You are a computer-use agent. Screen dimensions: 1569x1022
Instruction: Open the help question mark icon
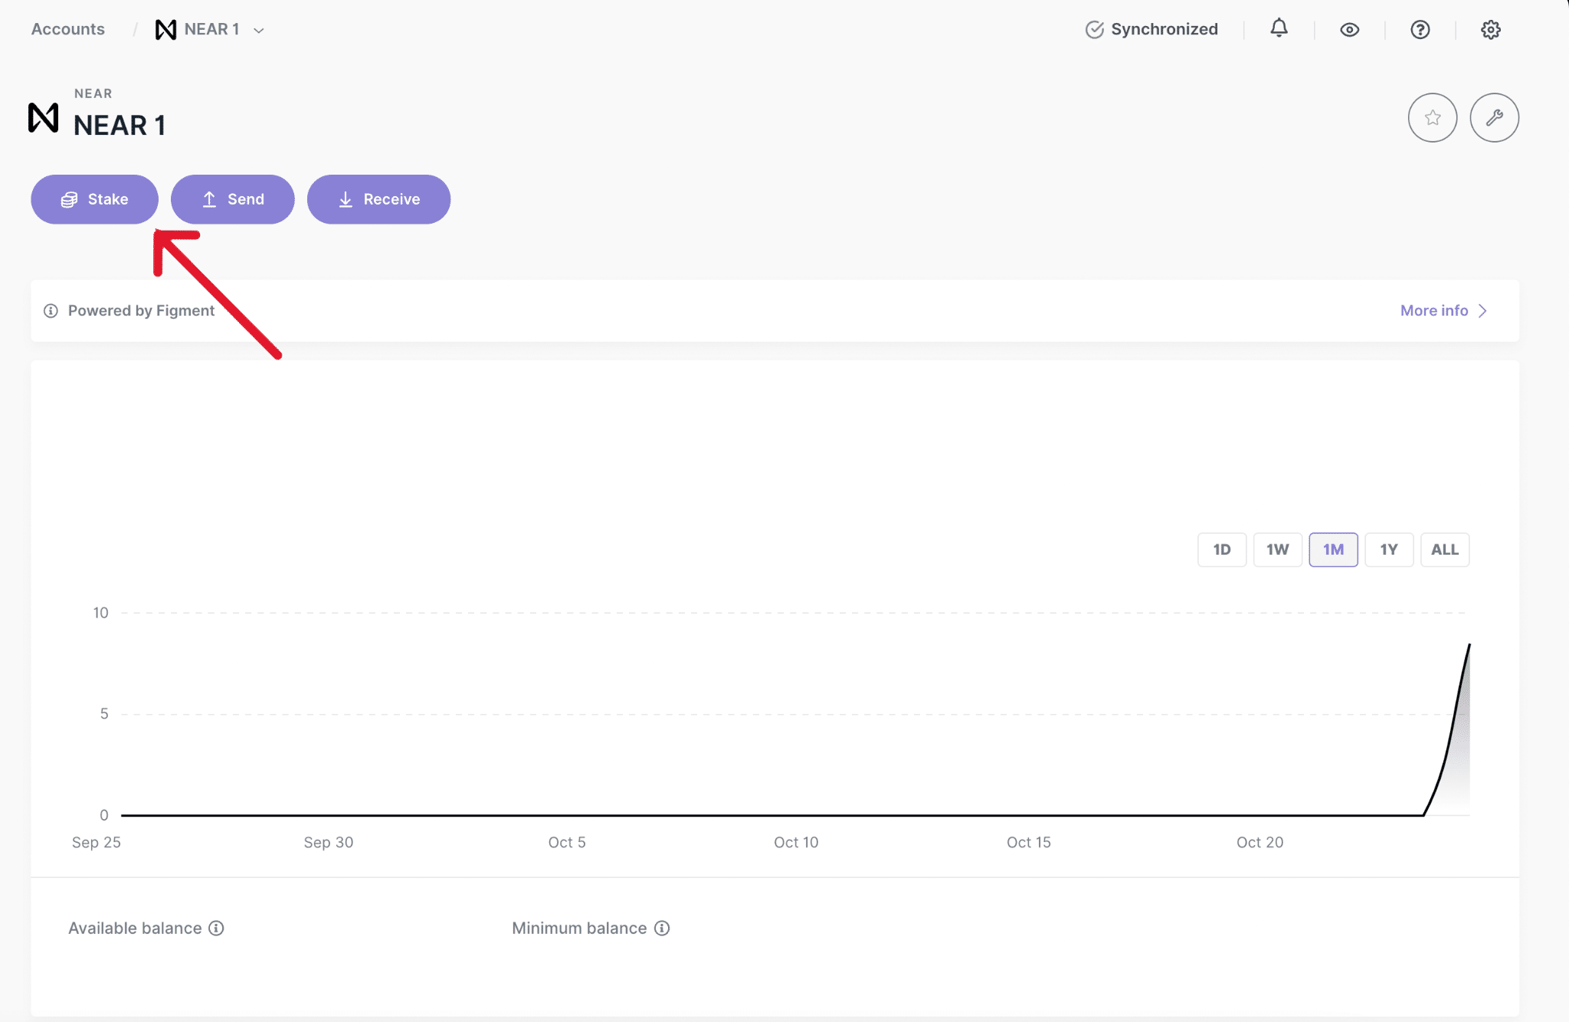(x=1420, y=30)
